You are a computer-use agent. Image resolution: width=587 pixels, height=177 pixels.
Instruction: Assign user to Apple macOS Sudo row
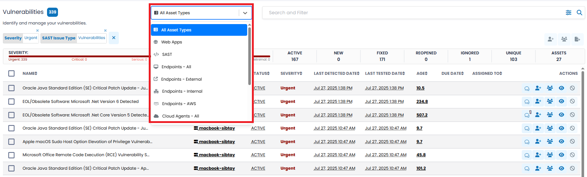pyautogui.click(x=538, y=142)
